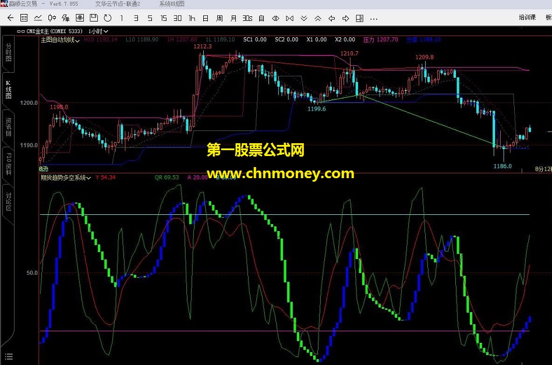Open the quote list table icon
Screen dimensions: 552x365
24,18
